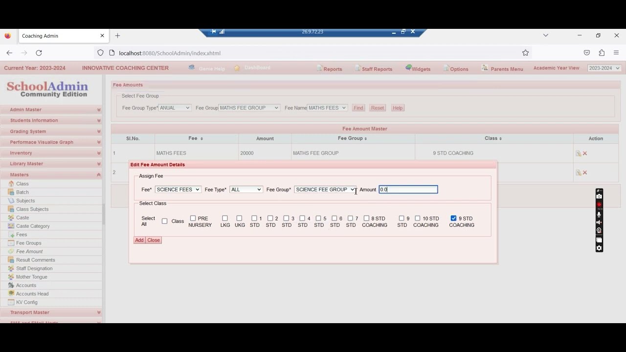This screenshot has height=352, width=626.
Task: Check the 8 STD COACHING checkbox
Action: [366, 219]
